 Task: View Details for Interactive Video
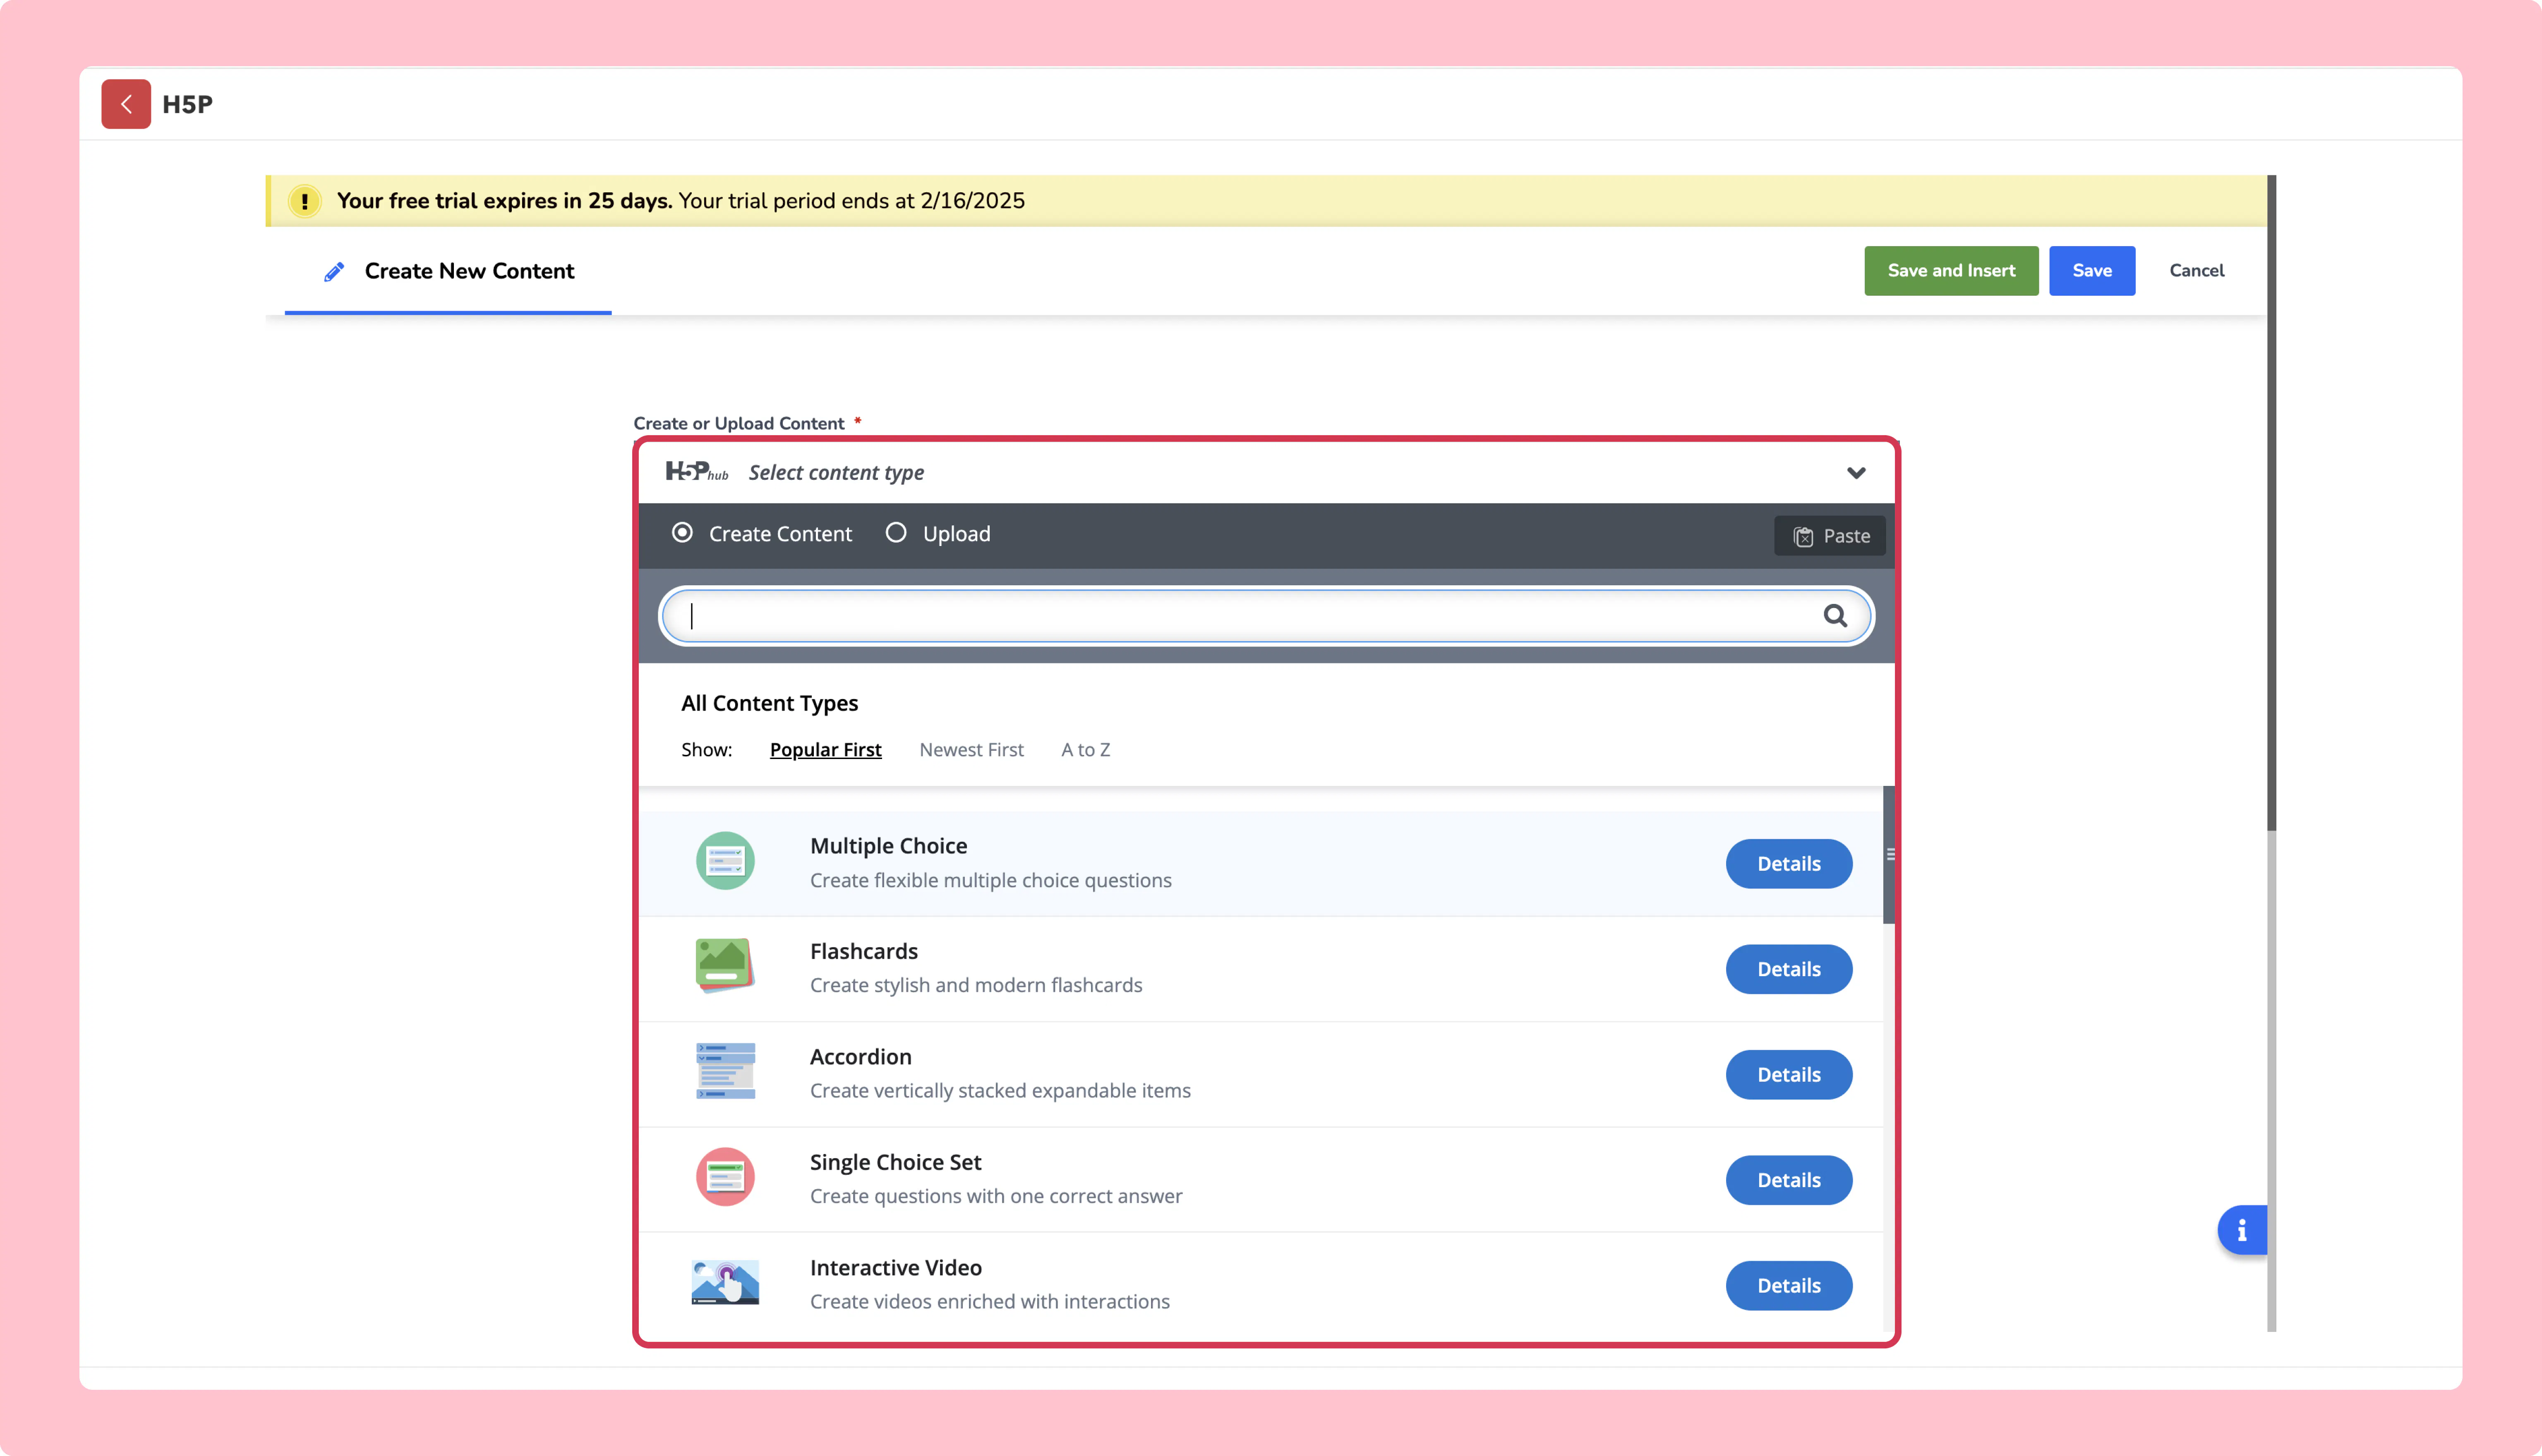point(1789,1286)
